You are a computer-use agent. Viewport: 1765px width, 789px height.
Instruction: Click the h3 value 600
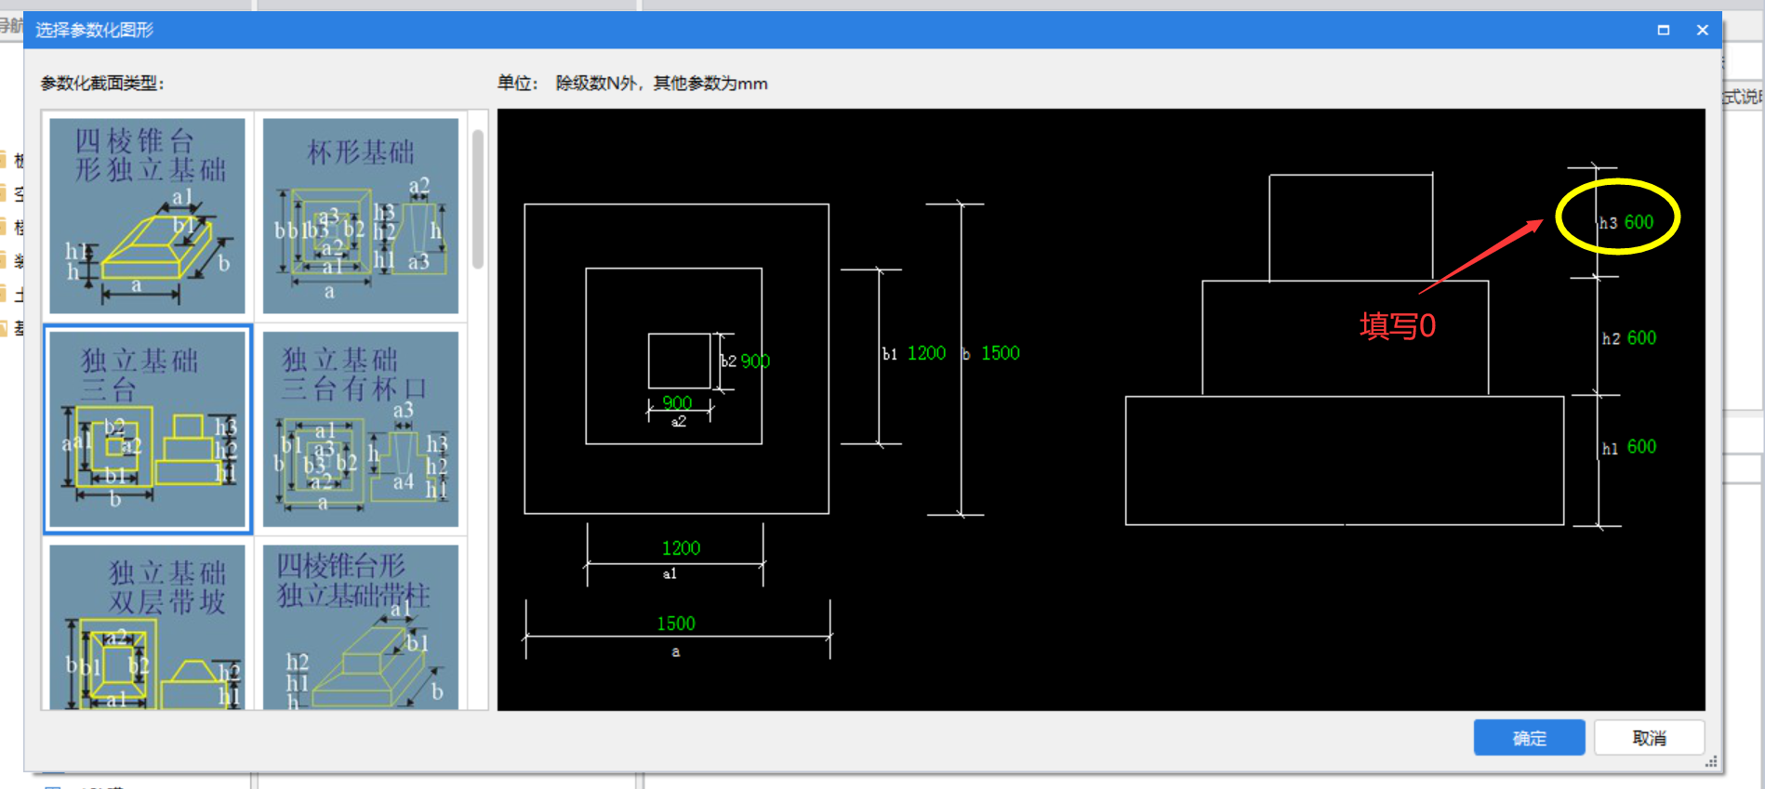coord(1639,222)
